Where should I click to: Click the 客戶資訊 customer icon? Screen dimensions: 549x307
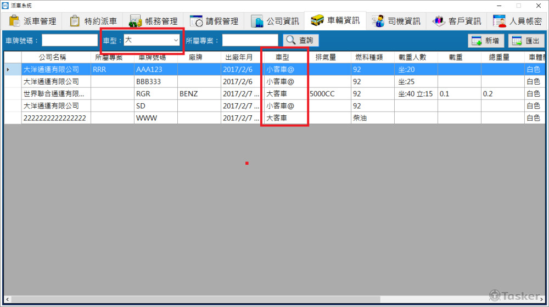click(439, 21)
